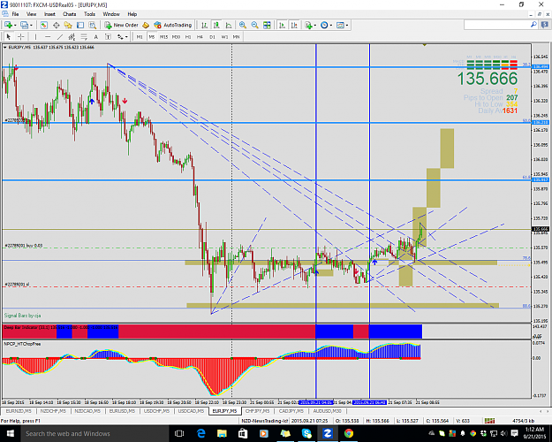Select the Cursor pointer tool
The width and height of the screenshot is (552, 442).
point(9,36)
